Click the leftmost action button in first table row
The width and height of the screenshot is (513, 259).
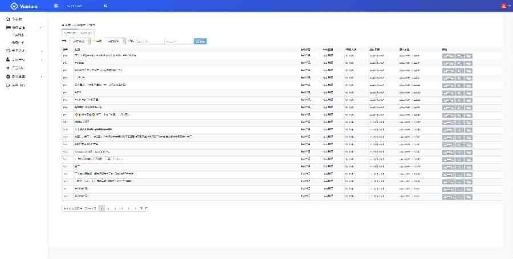[448, 56]
